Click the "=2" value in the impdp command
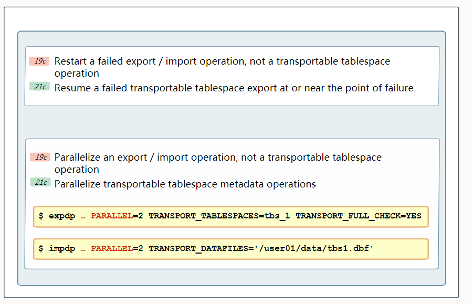The height and width of the screenshot is (304, 473). coord(138,248)
